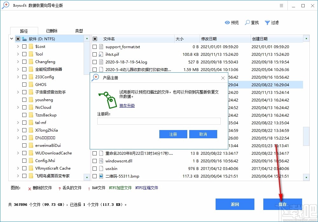Screen dimensions: 318x222
Task: Check the select-all checkbox in file list header
Action: point(94,38)
